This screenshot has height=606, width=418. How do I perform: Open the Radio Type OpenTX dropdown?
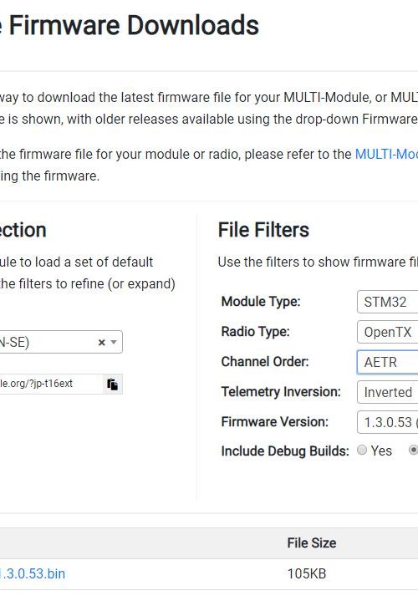point(387,332)
